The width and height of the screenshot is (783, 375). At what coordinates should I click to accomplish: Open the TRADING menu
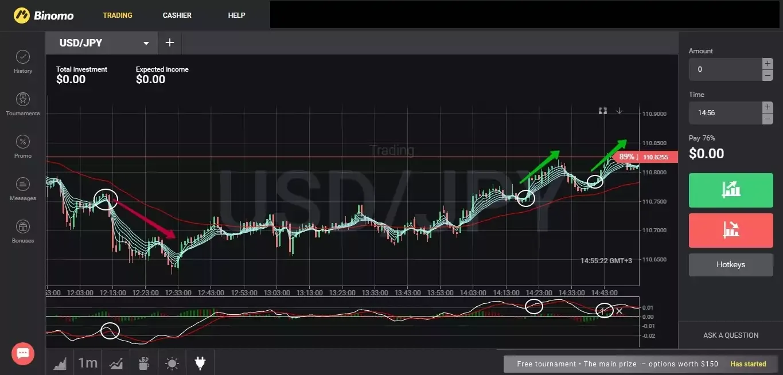[x=118, y=15]
